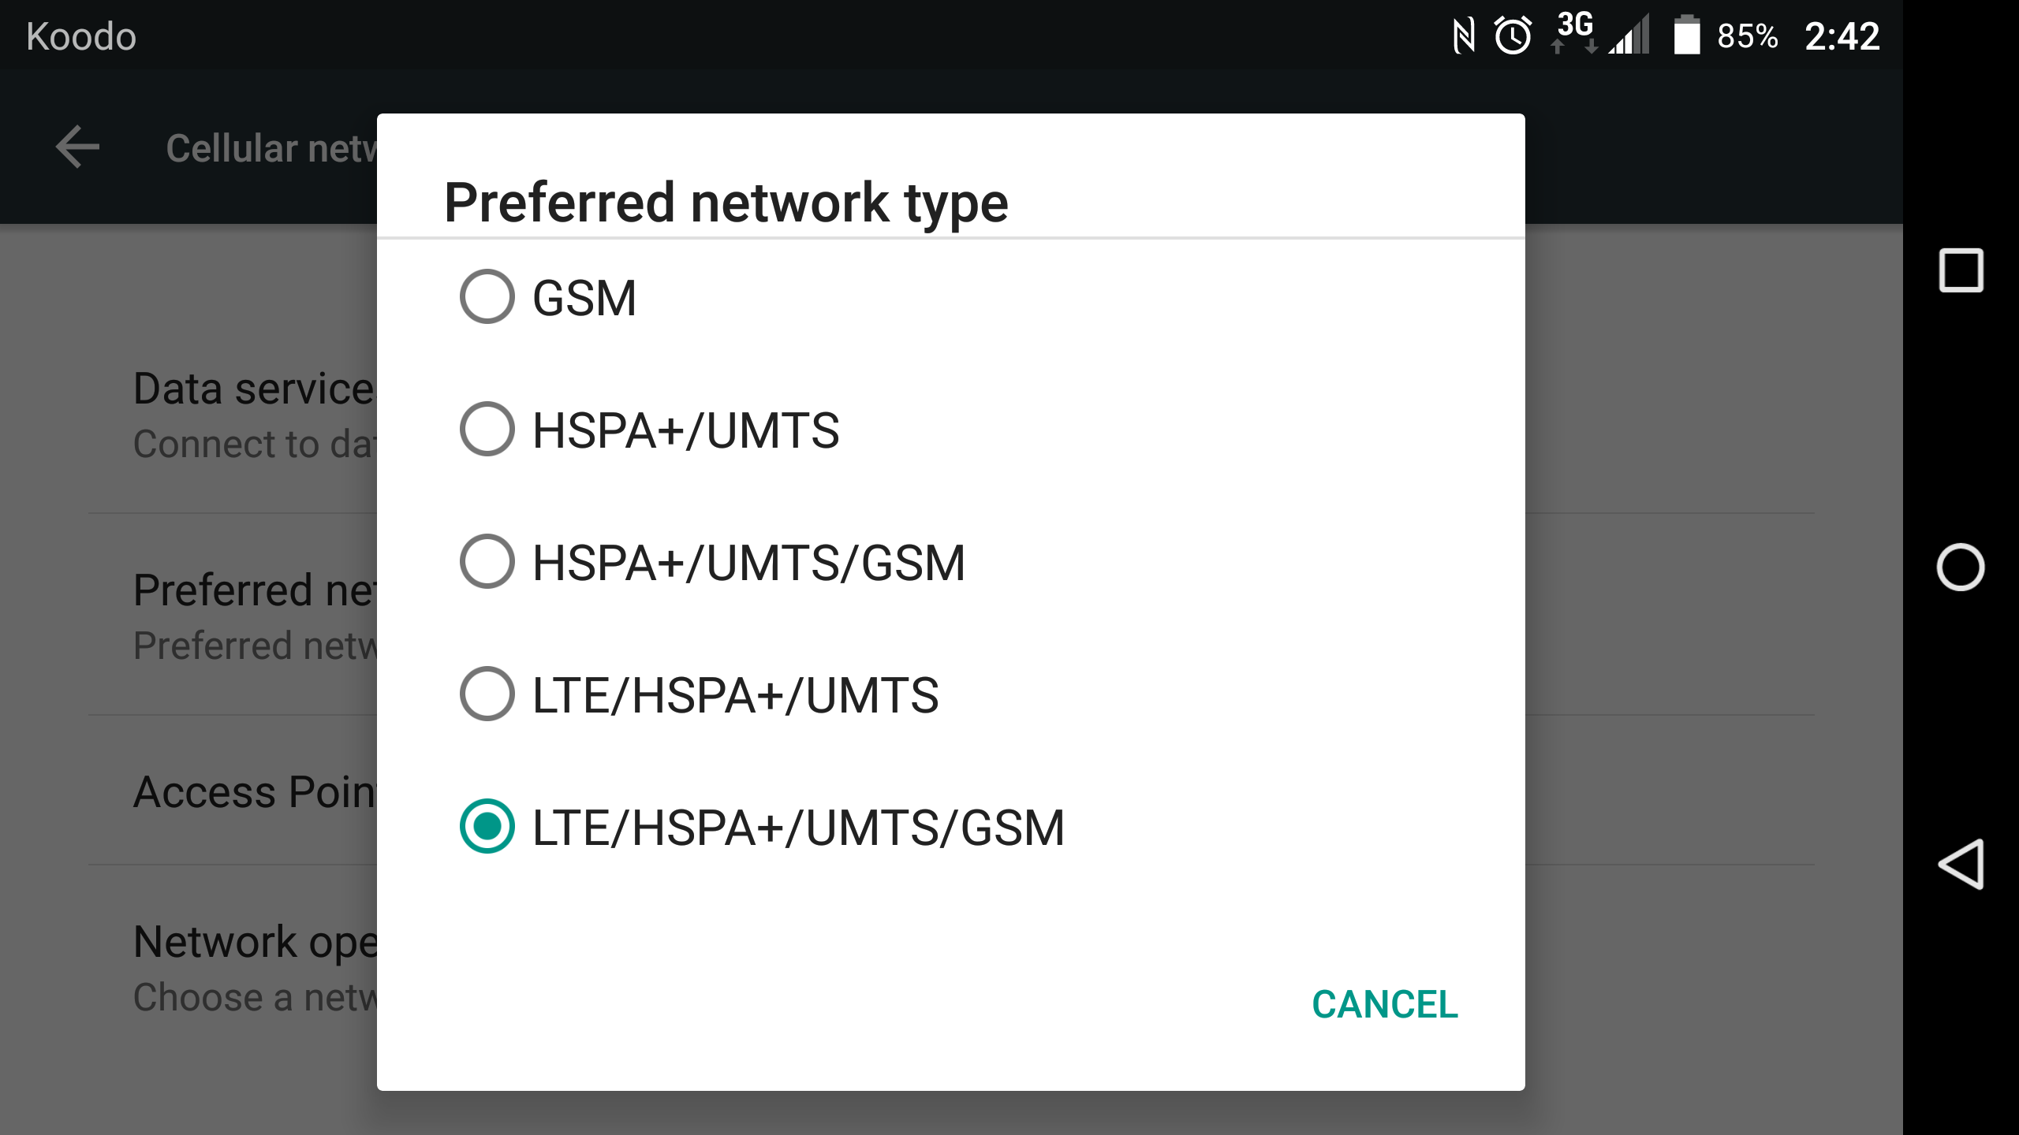Tap the 3G network indicator

pyautogui.click(x=1573, y=34)
